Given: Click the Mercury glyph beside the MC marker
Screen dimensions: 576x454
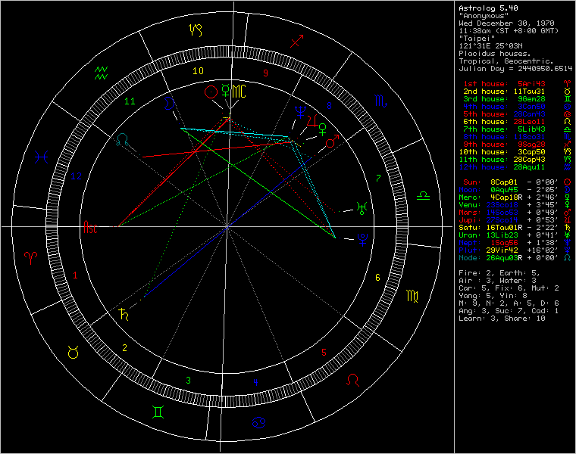Looking at the screenshot, I should [x=225, y=90].
